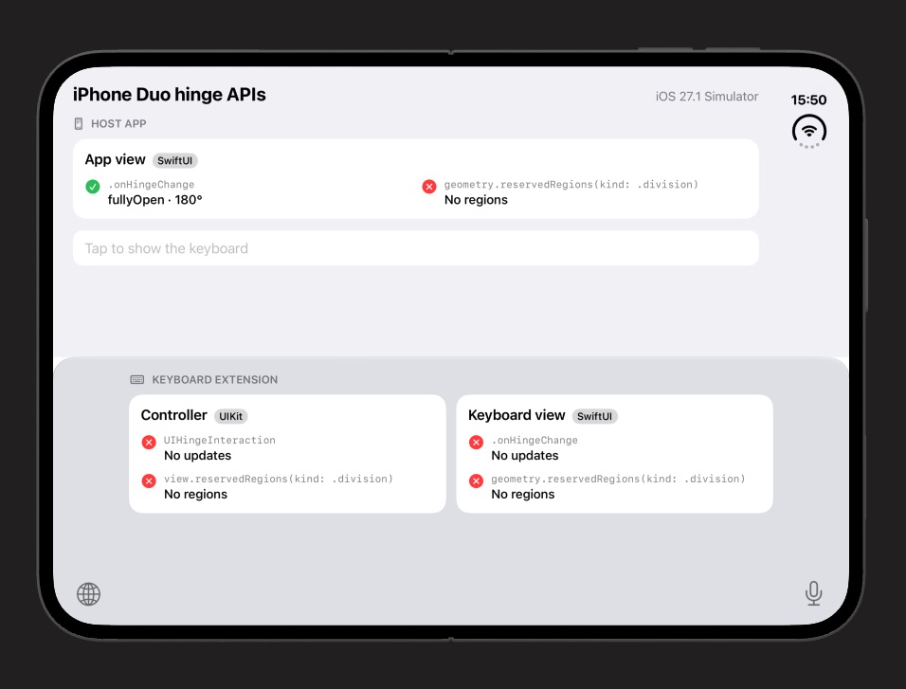Screen dimensions: 906x689
Task: Click the red error icon beside view.reservedRegions
Action: (149, 480)
